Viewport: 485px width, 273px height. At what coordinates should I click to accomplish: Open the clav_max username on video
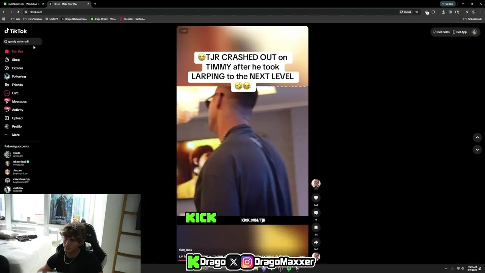point(186,250)
